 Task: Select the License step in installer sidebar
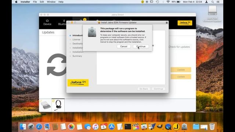pyautogui.click(x=76, y=40)
